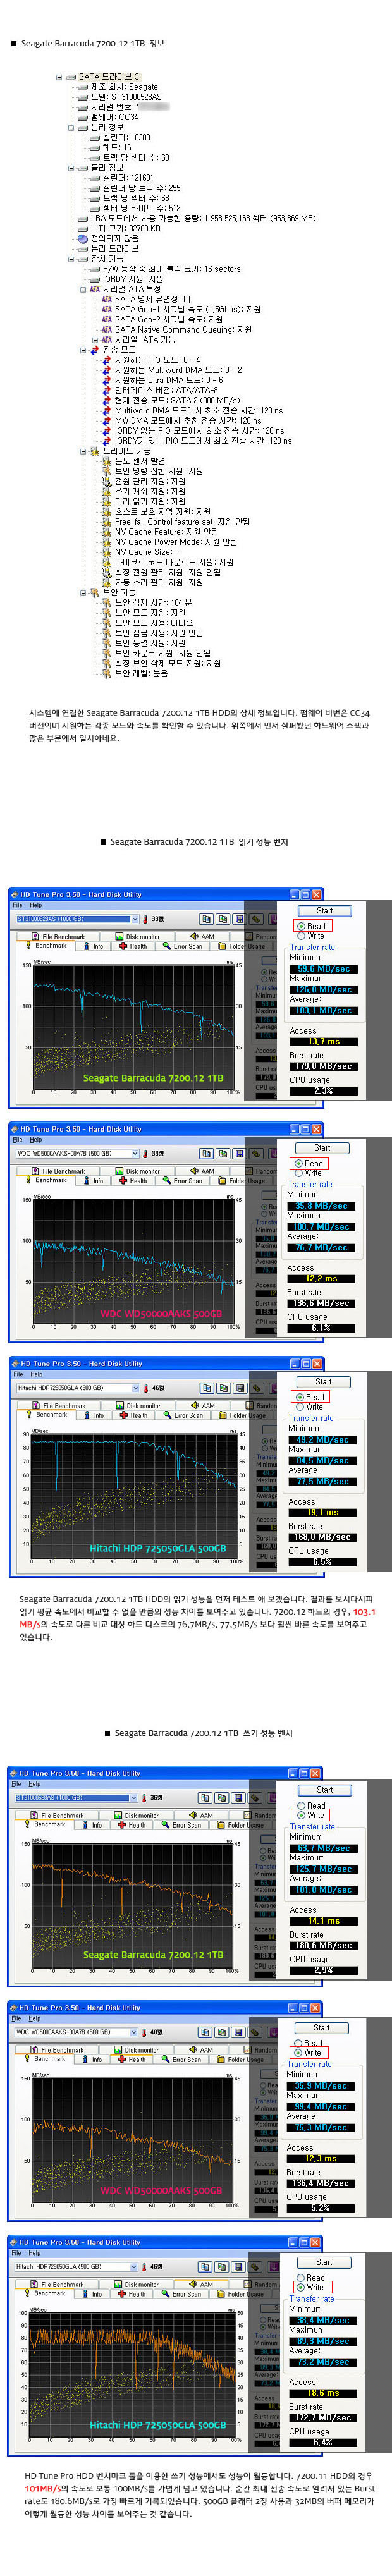
Task: Click copy-screenshot icon in WDC write benchmark window
Action: pos(221,2032)
